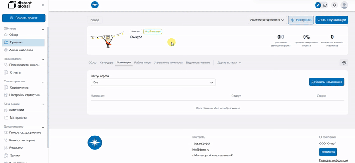Click the phone number +79131569867
Screen dimensions: 355x163
coord(201,144)
